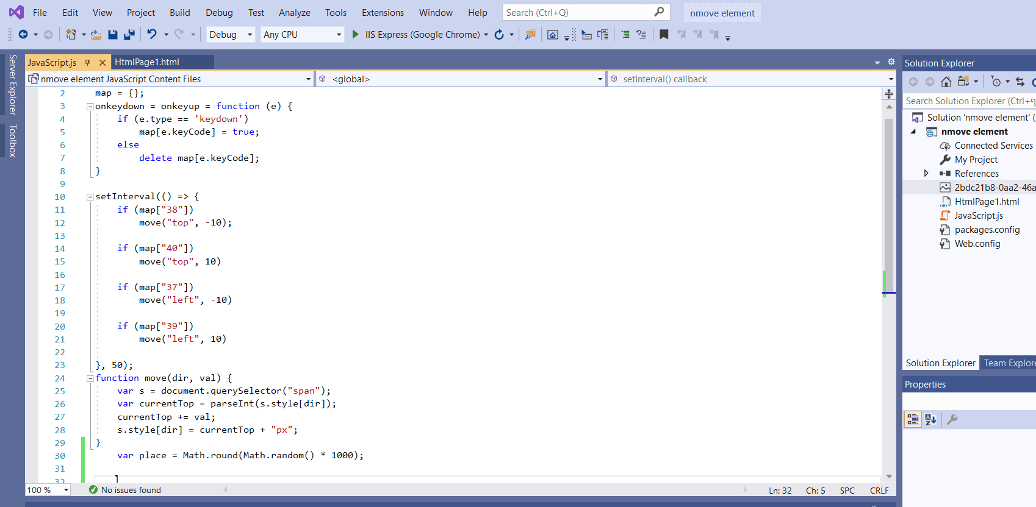Undo the last edit via the toolbar undo arrow
Image resolution: width=1036 pixels, height=507 pixels.
click(x=152, y=35)
